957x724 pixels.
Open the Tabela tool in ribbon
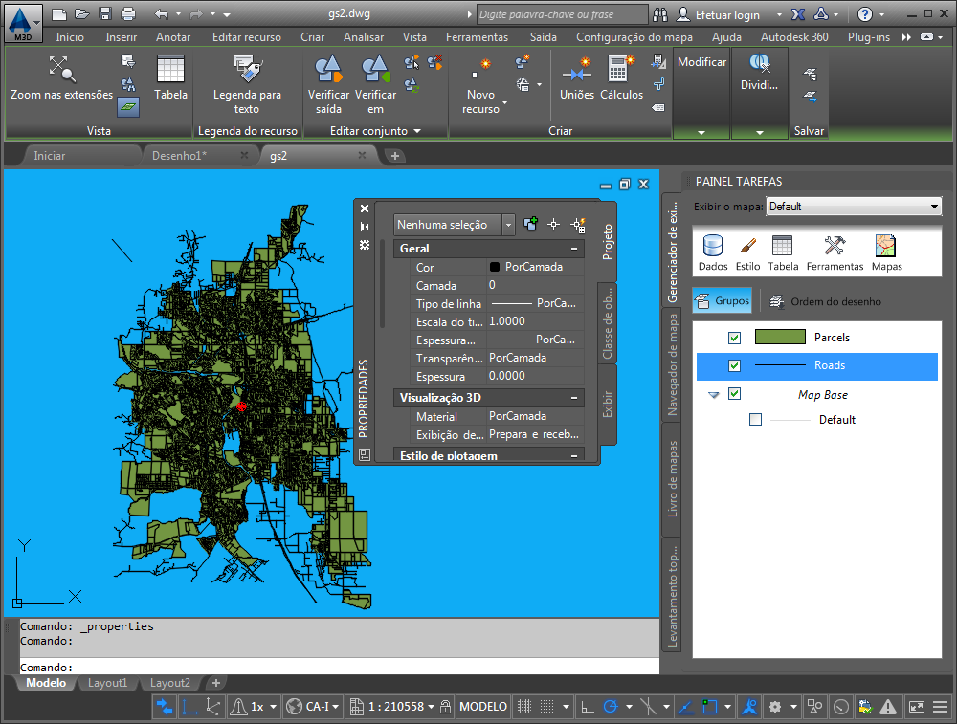pyautogui.click(x=170, y=70)
